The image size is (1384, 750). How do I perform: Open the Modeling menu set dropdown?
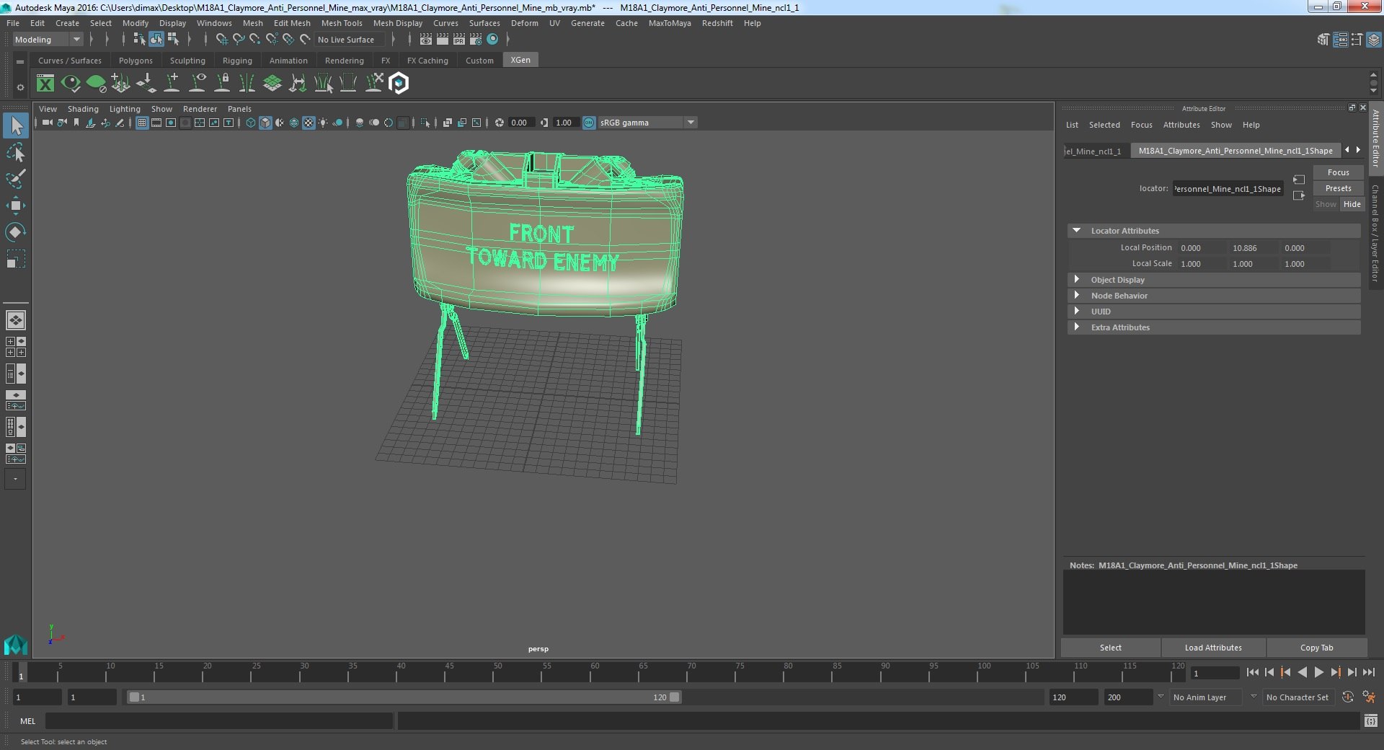coord(48,40)
